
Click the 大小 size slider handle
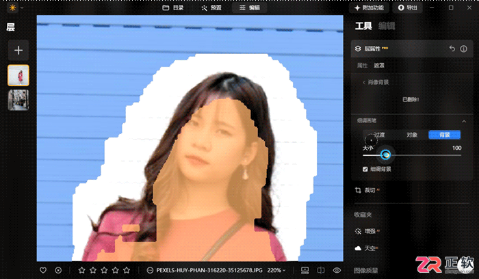(x=385, y=155)
